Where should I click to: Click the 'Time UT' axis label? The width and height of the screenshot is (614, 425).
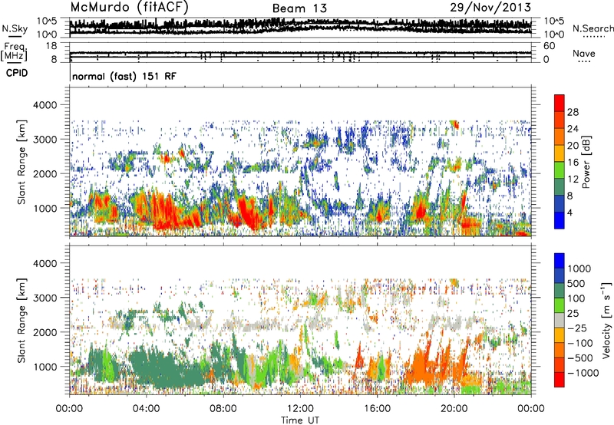coord(300,420)
